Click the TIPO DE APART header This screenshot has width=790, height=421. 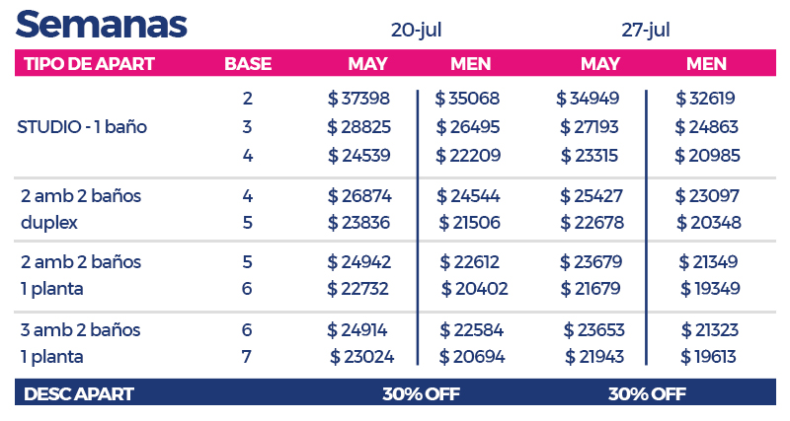point(89,64)
